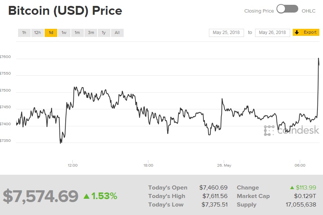The image size is (323, 215).
Task: Click the May 25, 2018 start date field
Action: coord(226,33)
